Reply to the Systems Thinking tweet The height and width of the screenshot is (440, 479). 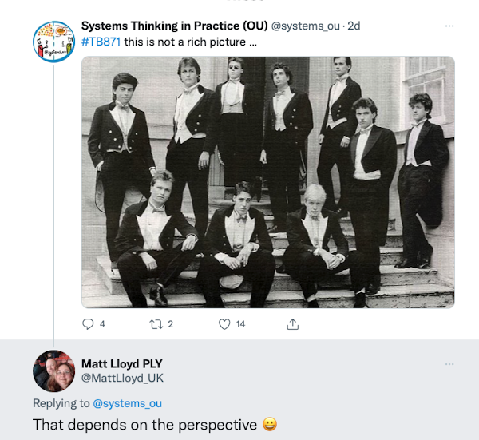[89, 324]
